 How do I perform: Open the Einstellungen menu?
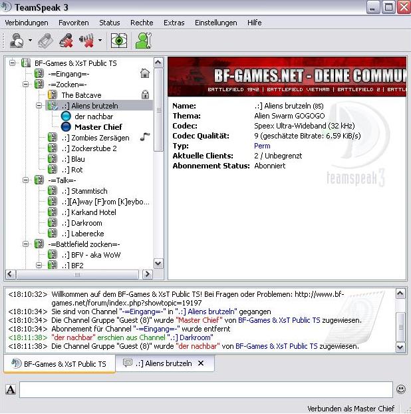215,23
